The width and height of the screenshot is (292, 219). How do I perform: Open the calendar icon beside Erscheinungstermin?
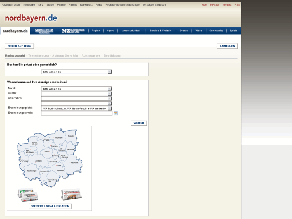pos(116,113)
